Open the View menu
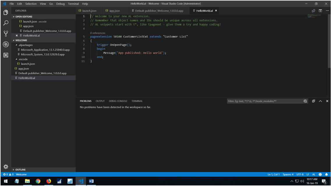This screenshot has height=186, width=331. pos(43,3)
